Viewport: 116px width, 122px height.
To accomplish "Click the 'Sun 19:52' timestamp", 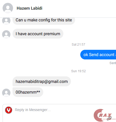I will point(78,71).
